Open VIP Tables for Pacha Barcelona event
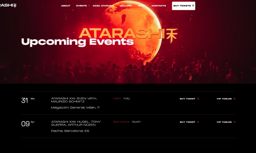 (226, 122)
